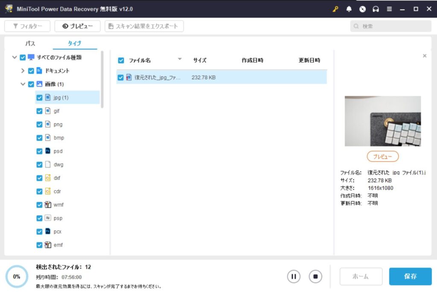437x292 pixels.
Task: Select the emf tree item label
Action: coord(58,245)
